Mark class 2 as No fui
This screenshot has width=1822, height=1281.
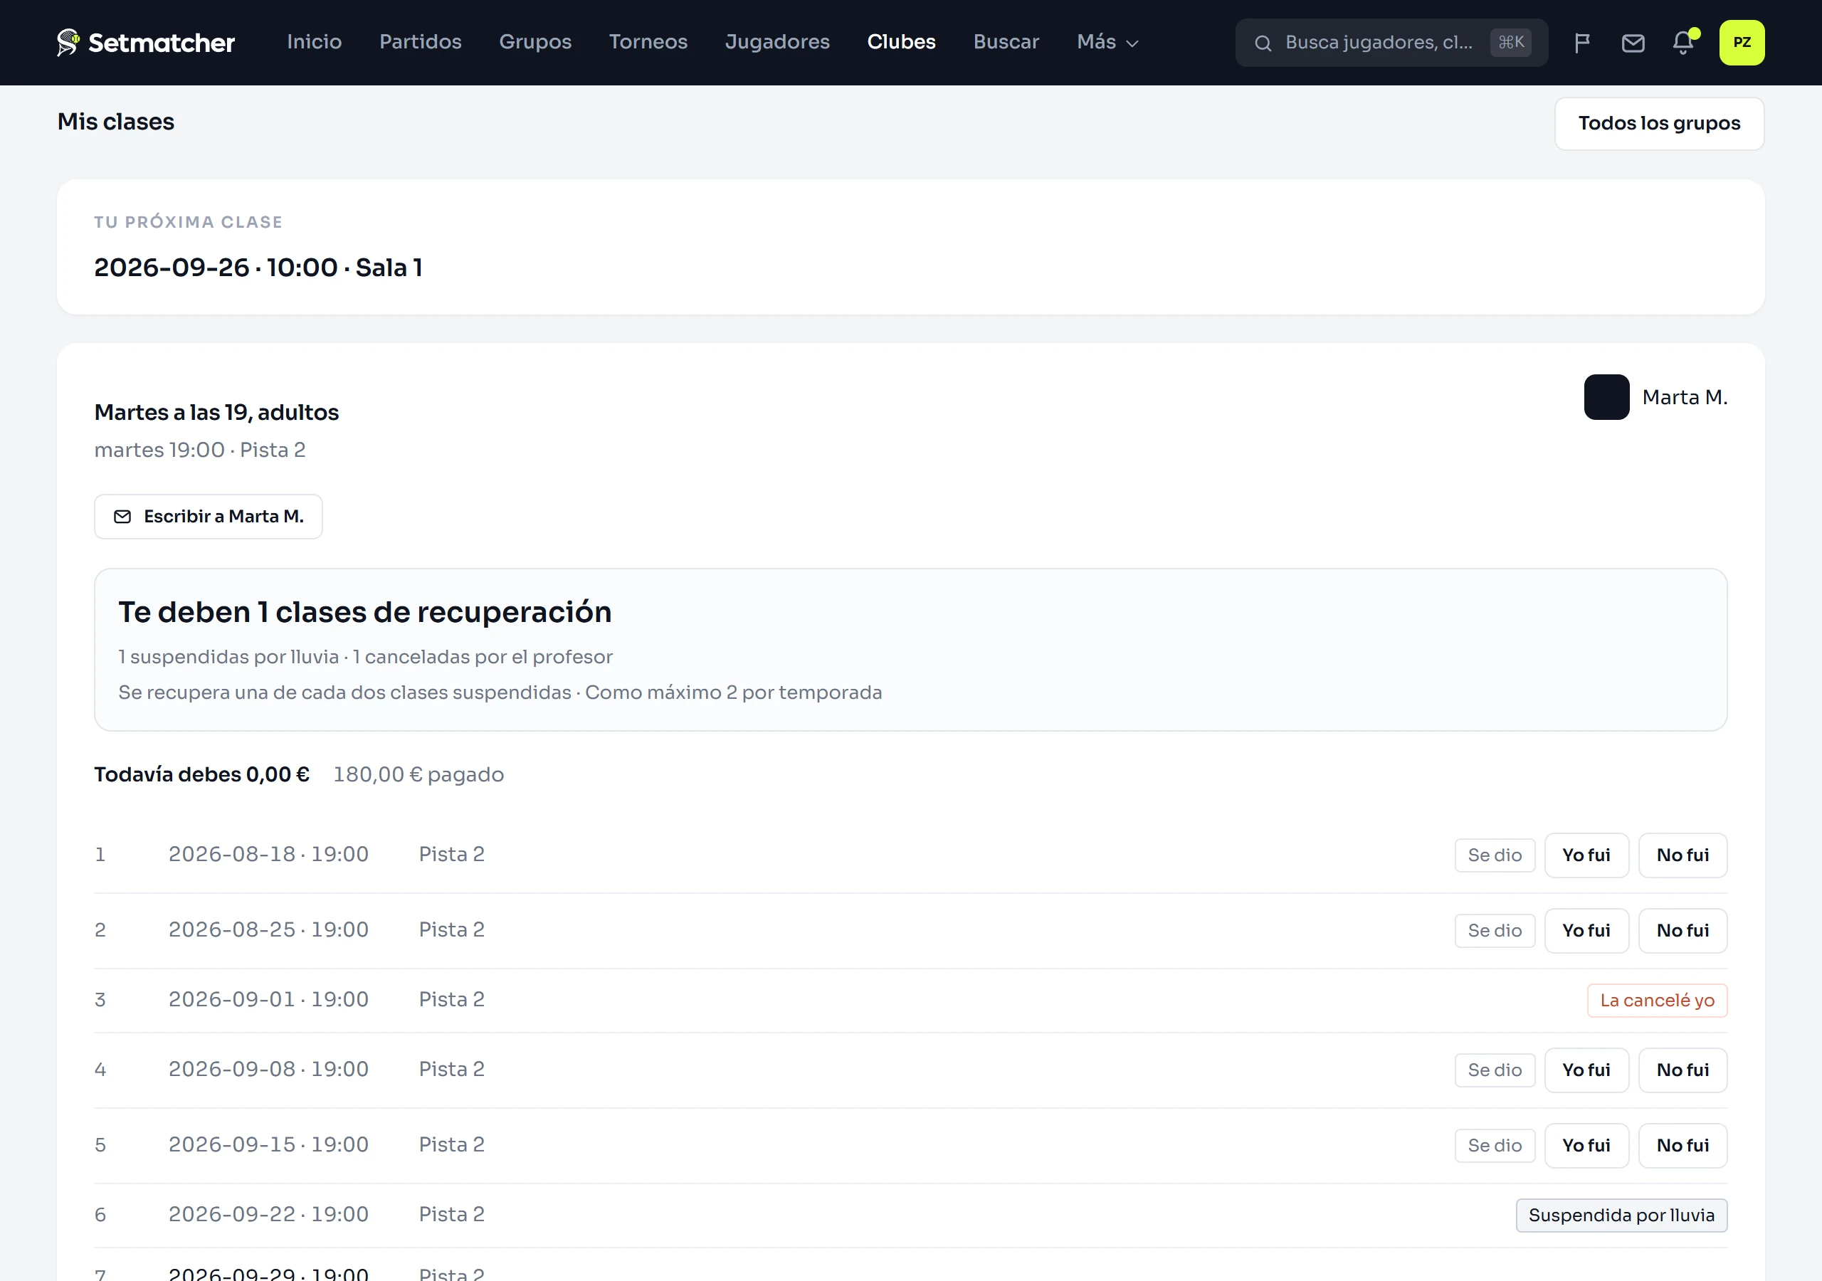[x=1683, y=930]
